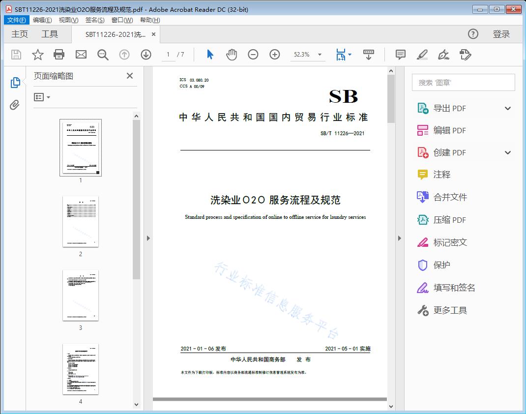Add document to favorites with the star icon
The image size is (526, 414).
[x=37, y=55]
